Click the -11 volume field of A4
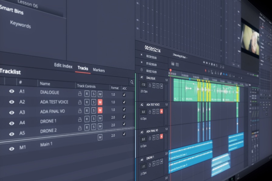This screenshot has height=181, width=272. coord(143,166)
